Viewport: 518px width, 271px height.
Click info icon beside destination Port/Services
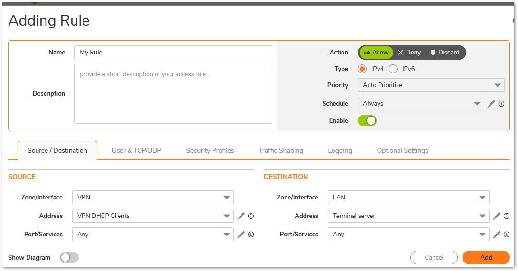[x=507, y=235]
